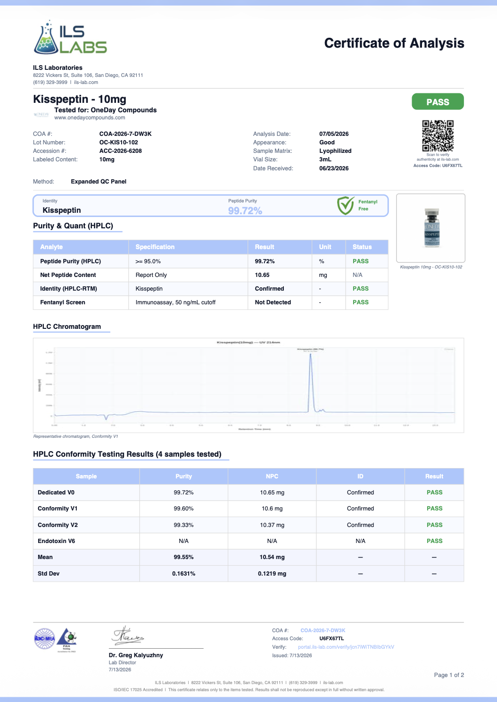This screenshot has height=702, width=497.
Task: Click the 'Net Peptide Content' analyte row label
Action: (68, 275)
